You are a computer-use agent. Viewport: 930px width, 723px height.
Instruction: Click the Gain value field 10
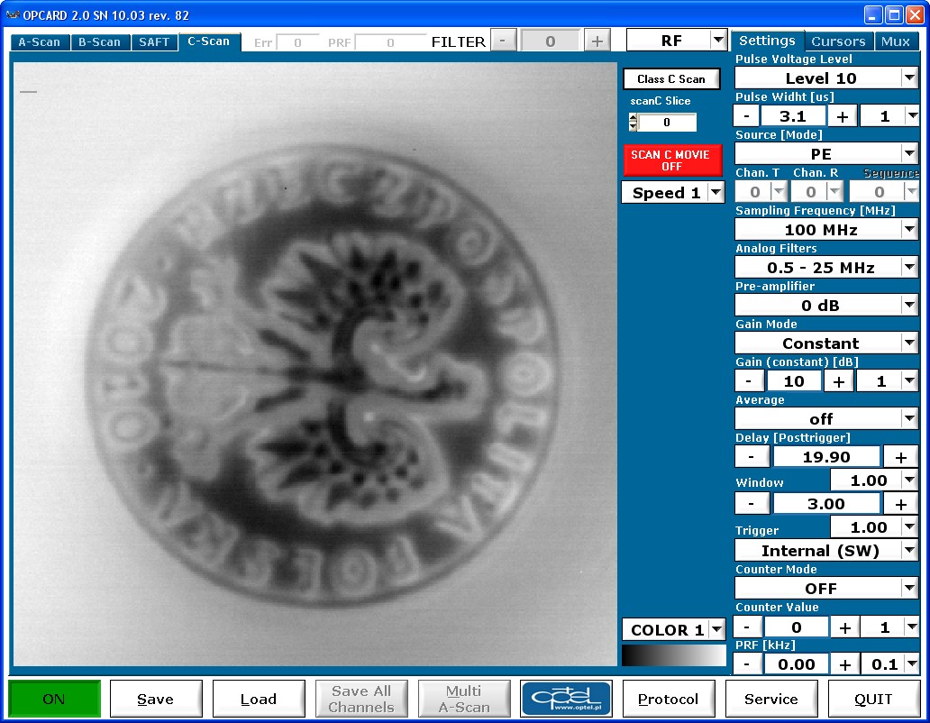coord(794,380)
